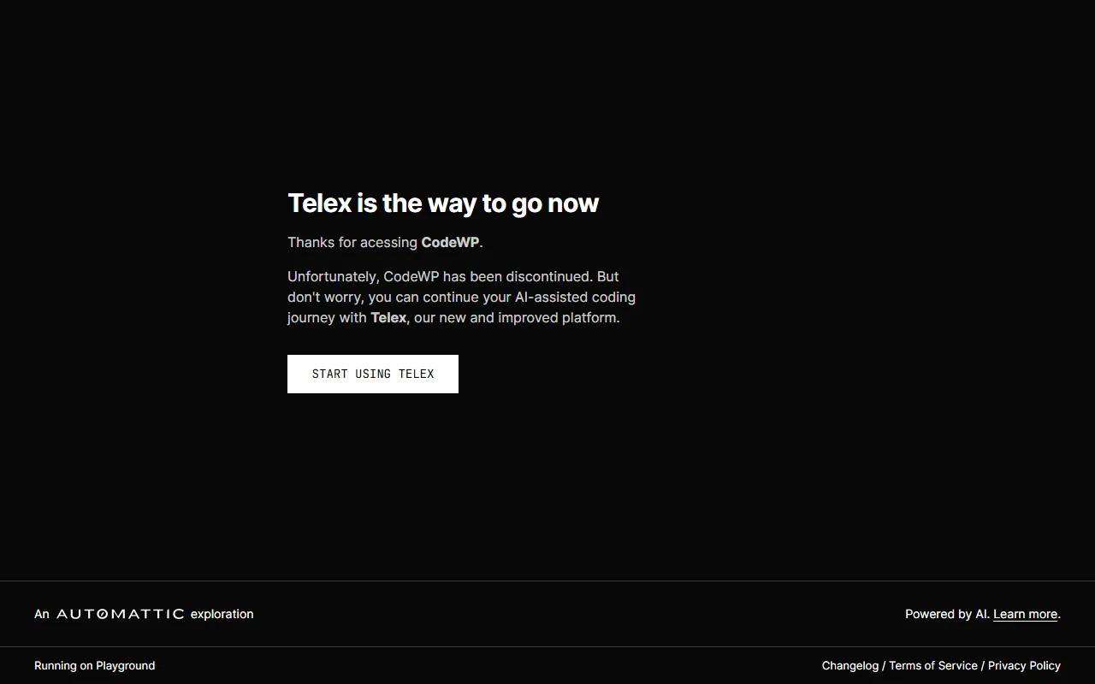This screenshot has width=1095, height=684.
Task: Click the slash between Changelog and Terms
Action: tap(884, 665)
